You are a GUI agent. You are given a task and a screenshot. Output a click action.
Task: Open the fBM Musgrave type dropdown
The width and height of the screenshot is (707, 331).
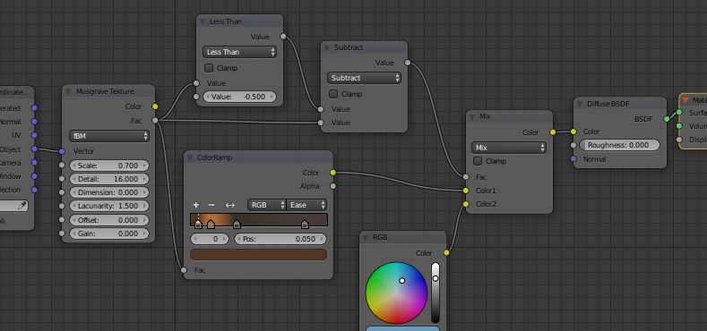click(108, 136)
